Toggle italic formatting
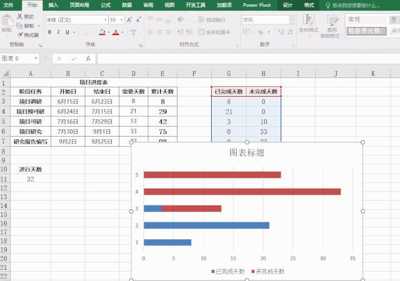This screenshot has width=400, height=281. [x=58, y=32]
